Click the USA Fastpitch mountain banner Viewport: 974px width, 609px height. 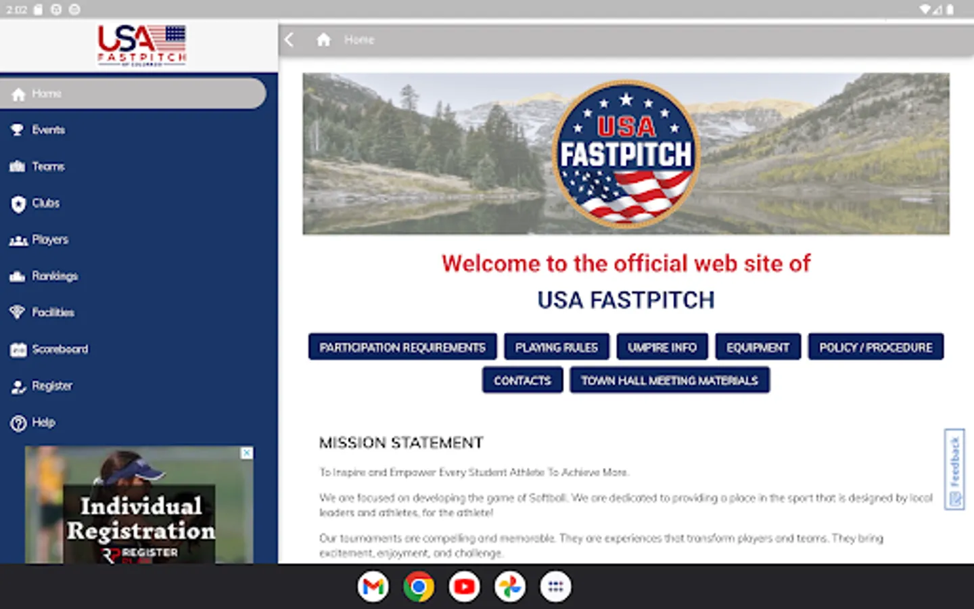point(626,154)
